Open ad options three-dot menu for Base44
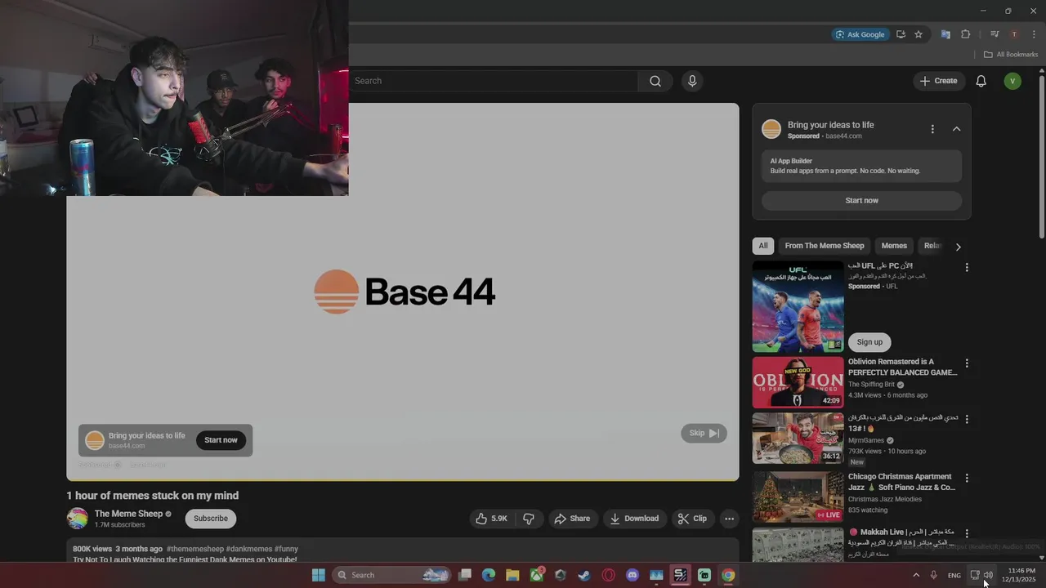The width and height of the screenshot is (1046, 588). (x=932, y=129)
